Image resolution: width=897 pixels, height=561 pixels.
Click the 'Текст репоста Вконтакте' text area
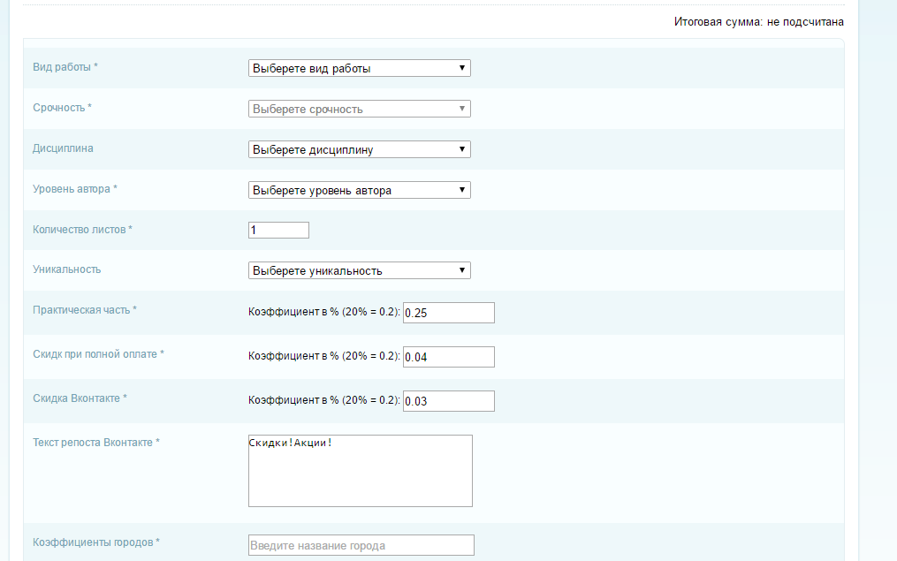pyautogui.click(x=361, y=471)
